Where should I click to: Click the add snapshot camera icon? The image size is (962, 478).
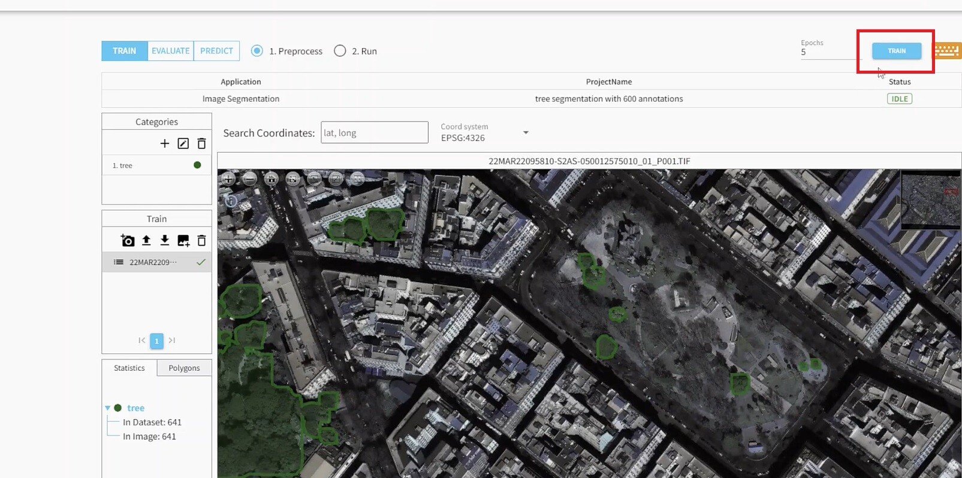click(x=128, y=241)
